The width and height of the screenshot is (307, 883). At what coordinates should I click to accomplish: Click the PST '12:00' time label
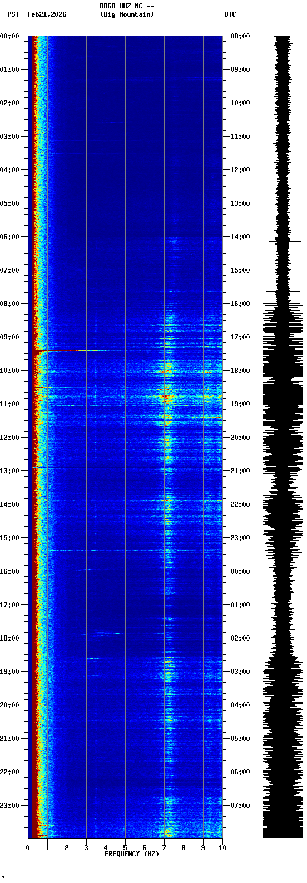[9, 438]
